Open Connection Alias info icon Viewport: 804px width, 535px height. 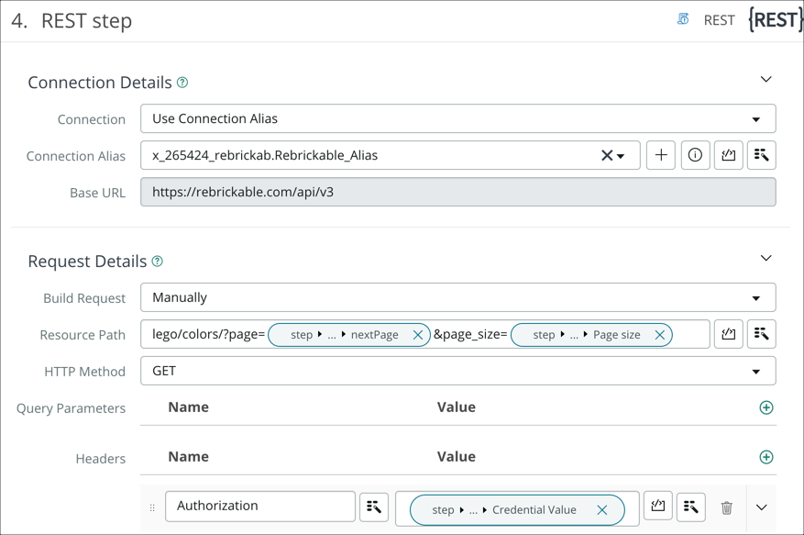tap(695, 156)
